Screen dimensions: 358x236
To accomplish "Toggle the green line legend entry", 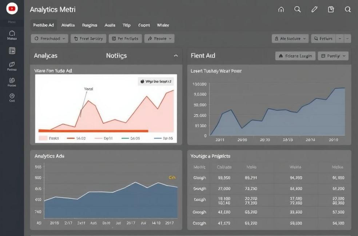I will [x=130, y=138].
